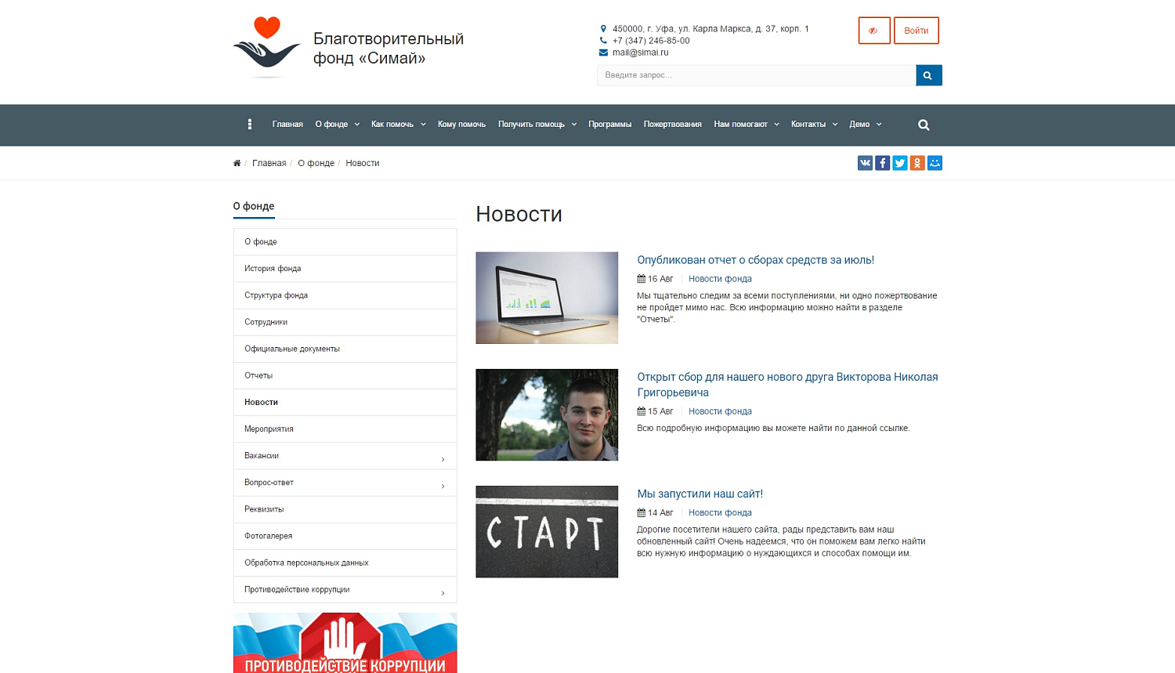Click the blue search submit button
Screen dimensions: 1175x673
(928, 75)
